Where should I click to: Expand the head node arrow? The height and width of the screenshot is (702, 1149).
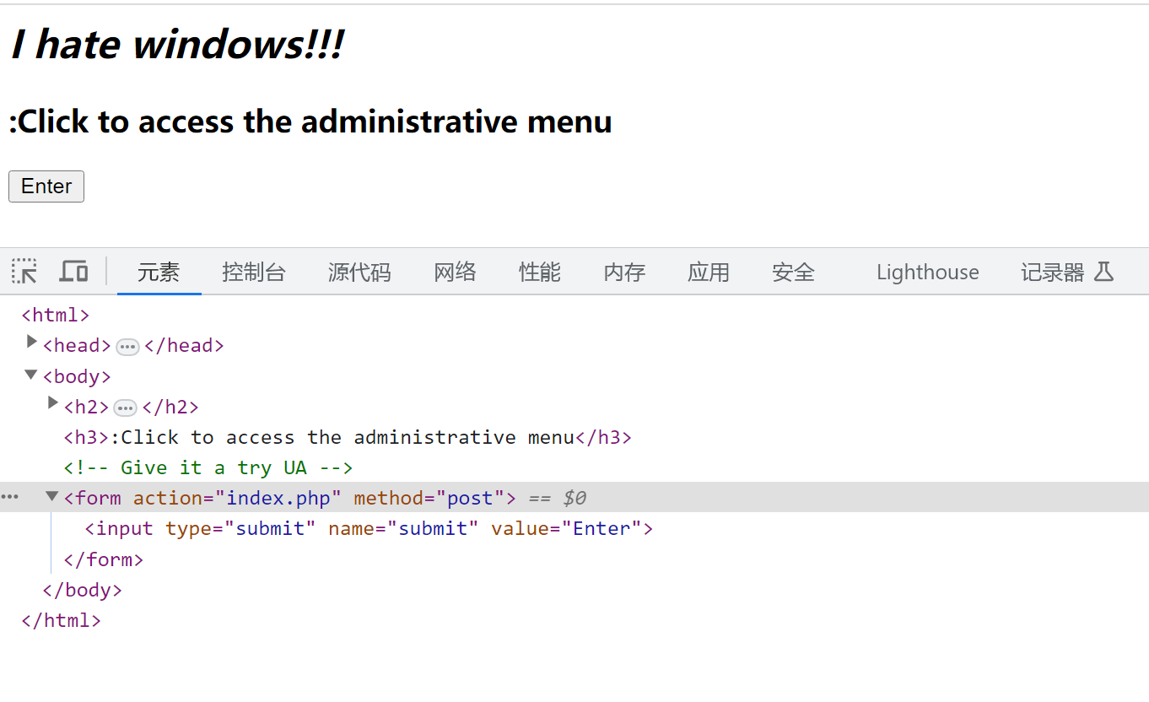pos(32,342)
